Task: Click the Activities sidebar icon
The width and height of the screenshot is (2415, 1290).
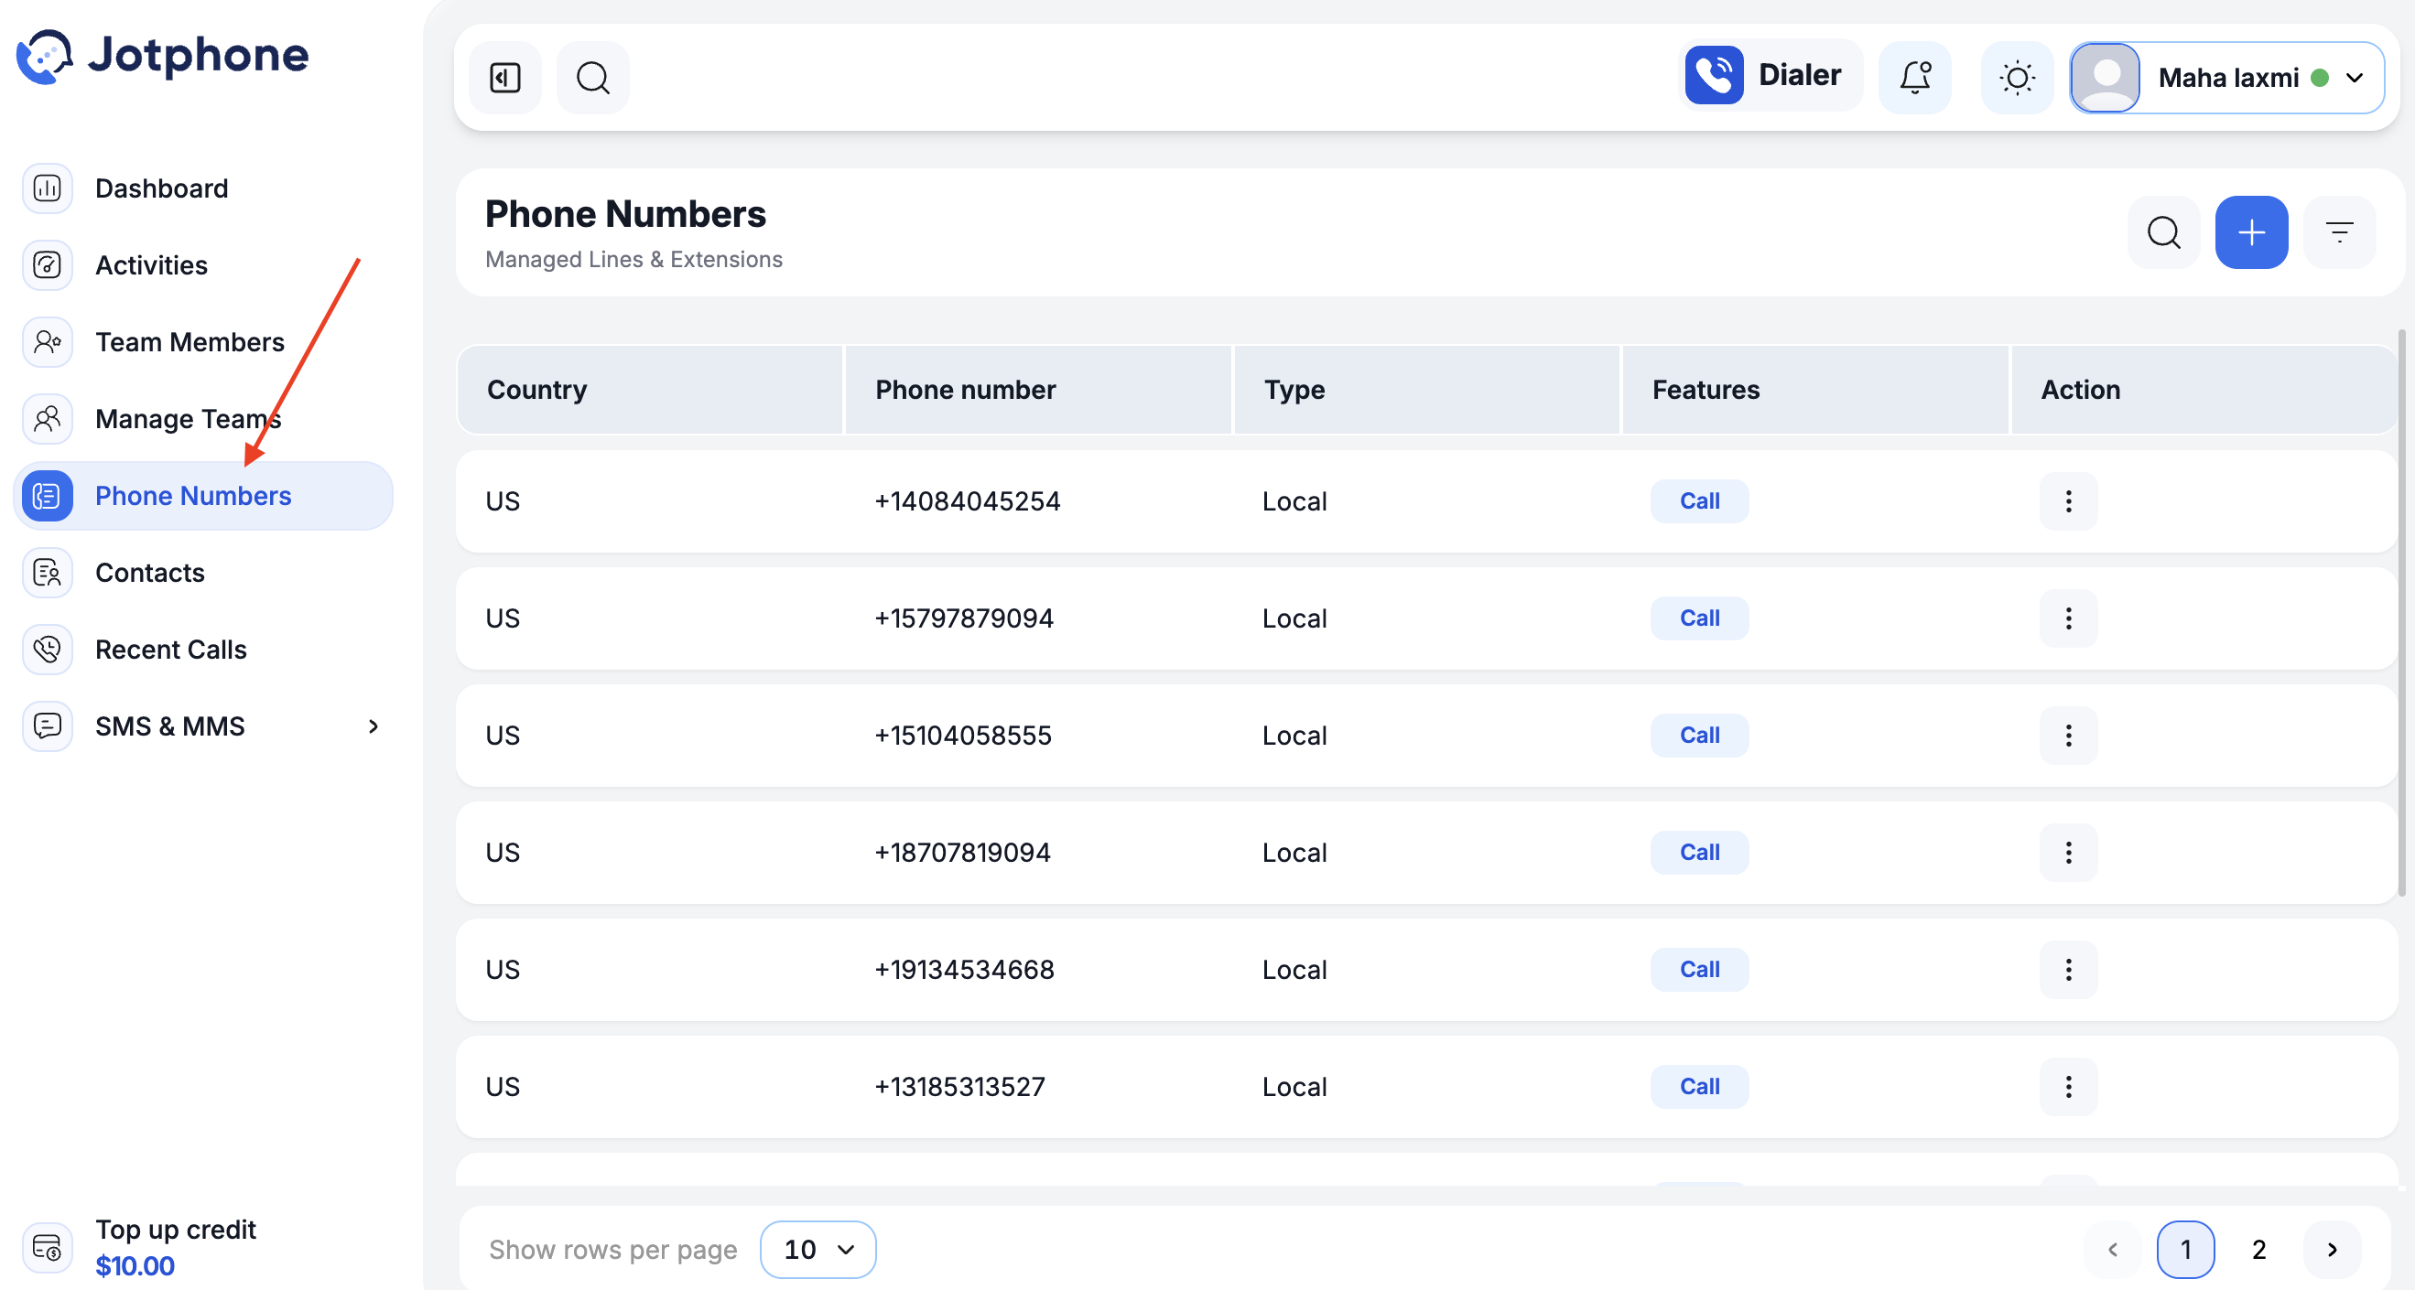Action: tap(47, 265)
